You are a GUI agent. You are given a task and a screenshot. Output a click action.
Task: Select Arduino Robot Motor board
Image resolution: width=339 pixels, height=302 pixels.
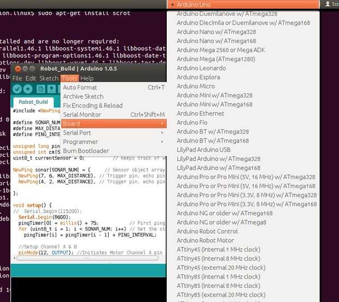click(243, 240)
